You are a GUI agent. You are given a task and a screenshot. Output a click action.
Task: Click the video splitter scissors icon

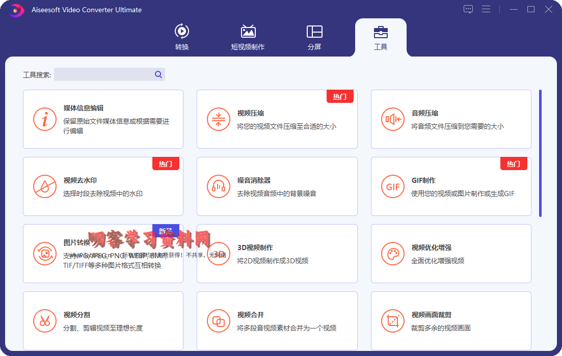(x=45, y=321)
